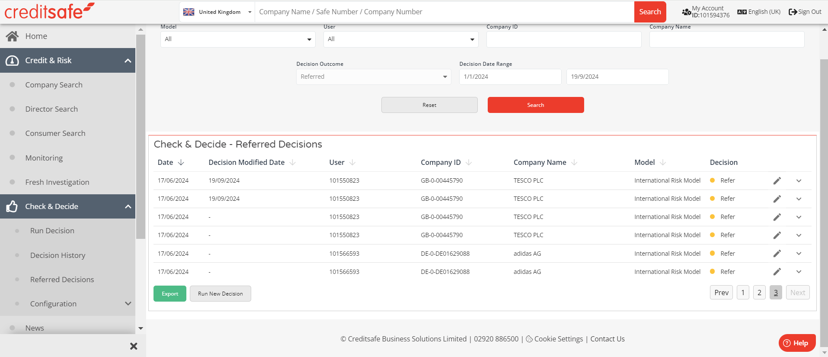Viewport: 828px width, 357px height.
Task: Click the UK flag icon
Action: coord(189,12)
